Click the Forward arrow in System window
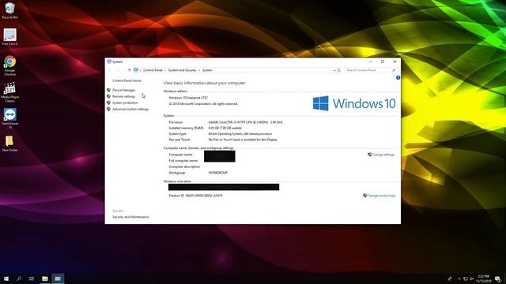Viewport: 506px width, 284px height. [x=118, y=70]
